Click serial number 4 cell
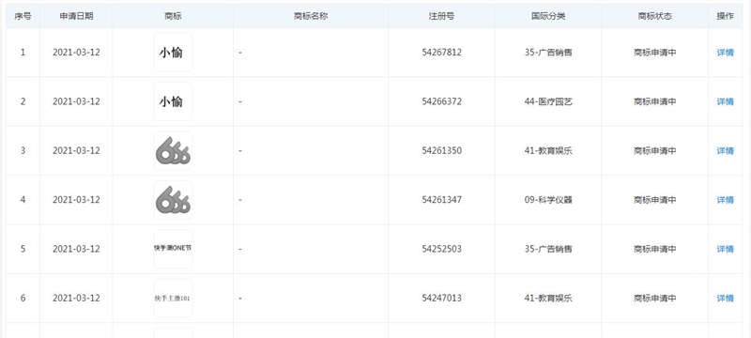 (23, 200)
